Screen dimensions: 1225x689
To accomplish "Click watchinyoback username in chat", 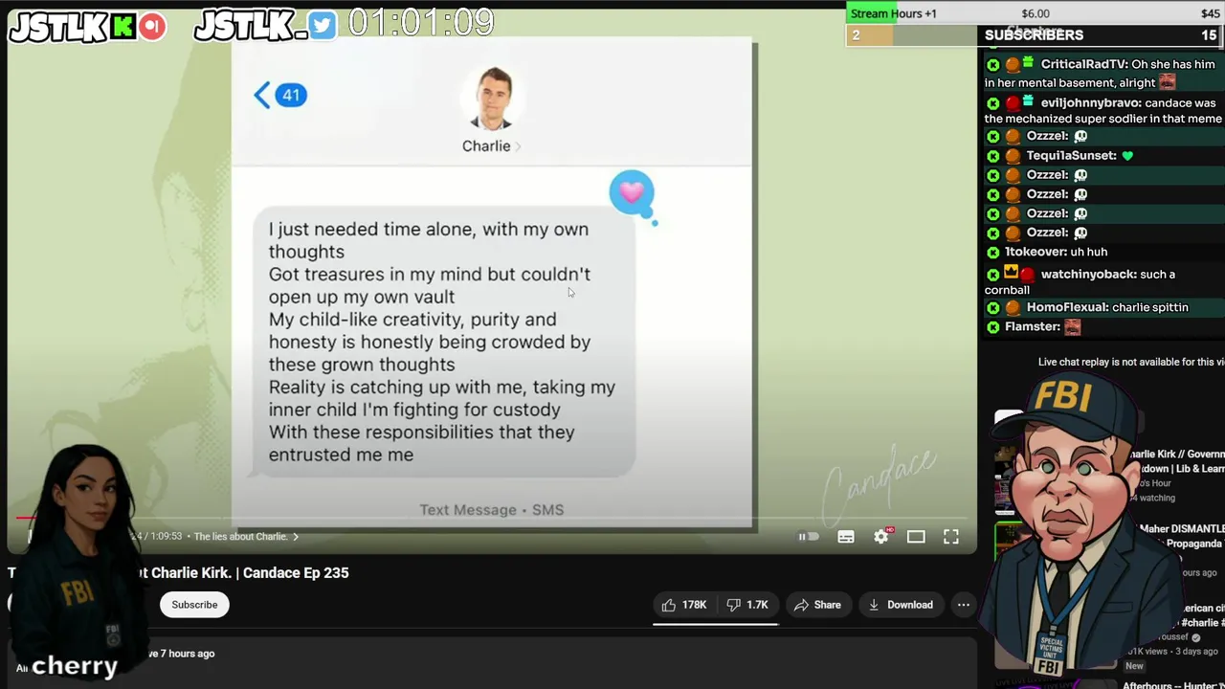I will (1088, 274).
